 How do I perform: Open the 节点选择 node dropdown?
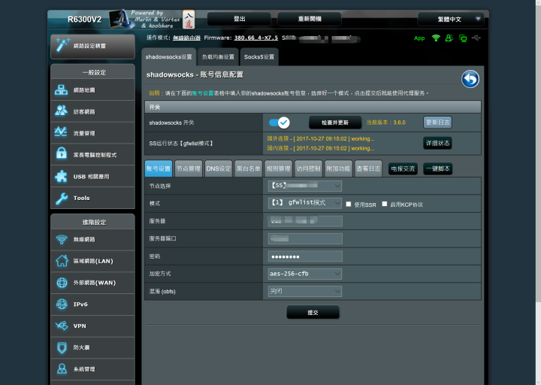305,186
